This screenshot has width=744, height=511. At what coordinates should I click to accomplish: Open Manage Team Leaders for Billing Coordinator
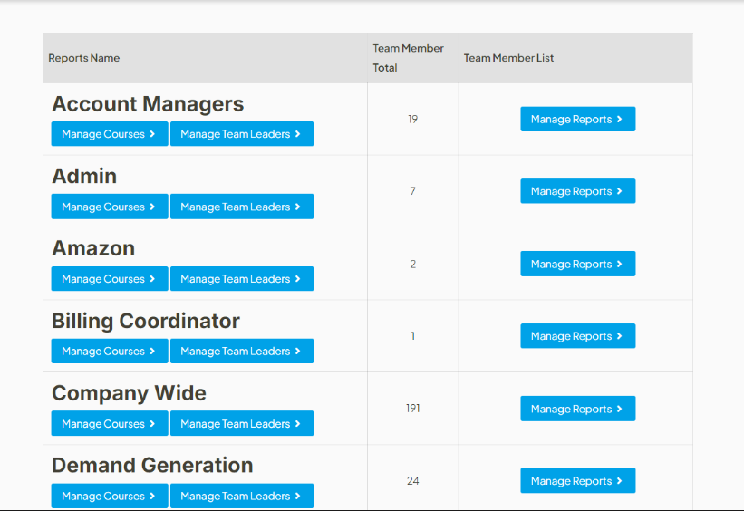pyautogui.click(x=241, y=352)
